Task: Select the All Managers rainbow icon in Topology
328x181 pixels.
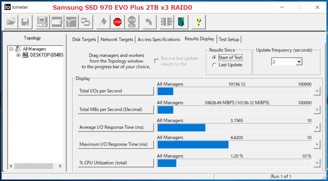Action: pos(19,49)
